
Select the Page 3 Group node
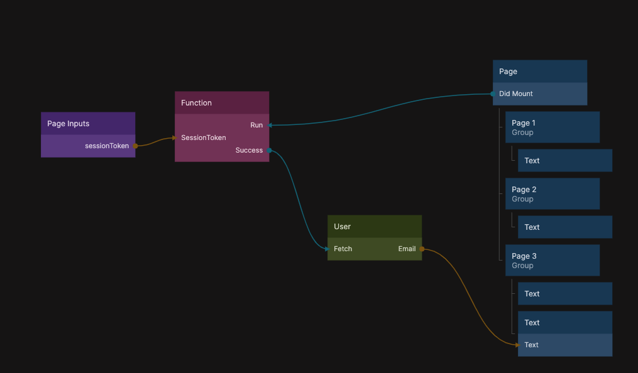pos(552,261)
